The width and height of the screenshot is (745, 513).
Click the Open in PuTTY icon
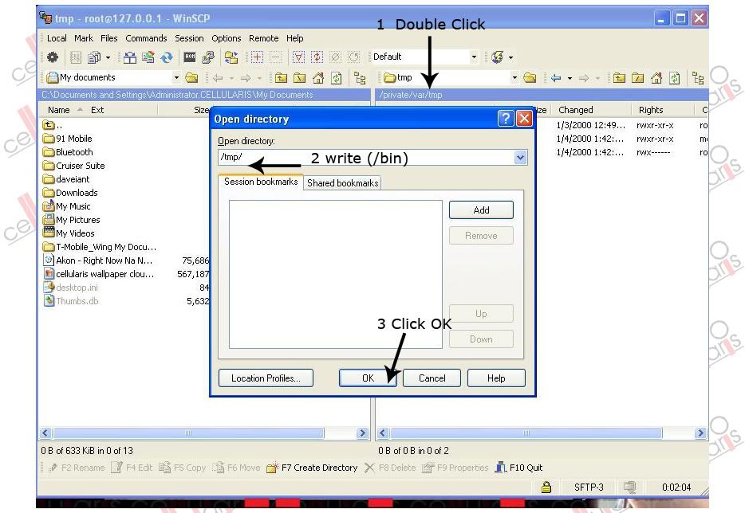point(208,57)
